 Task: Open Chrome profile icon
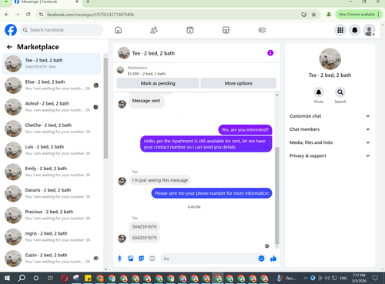tap(329, 15)
